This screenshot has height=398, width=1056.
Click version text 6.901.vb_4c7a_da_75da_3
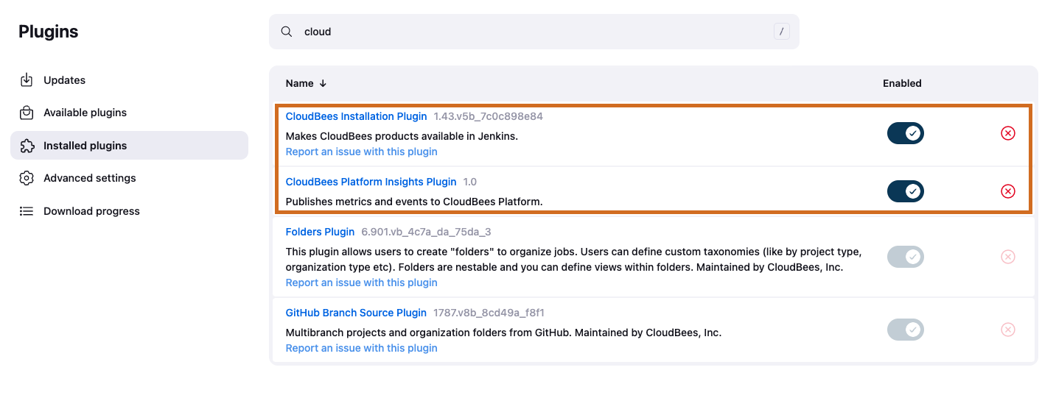click(x=426, y=232)
